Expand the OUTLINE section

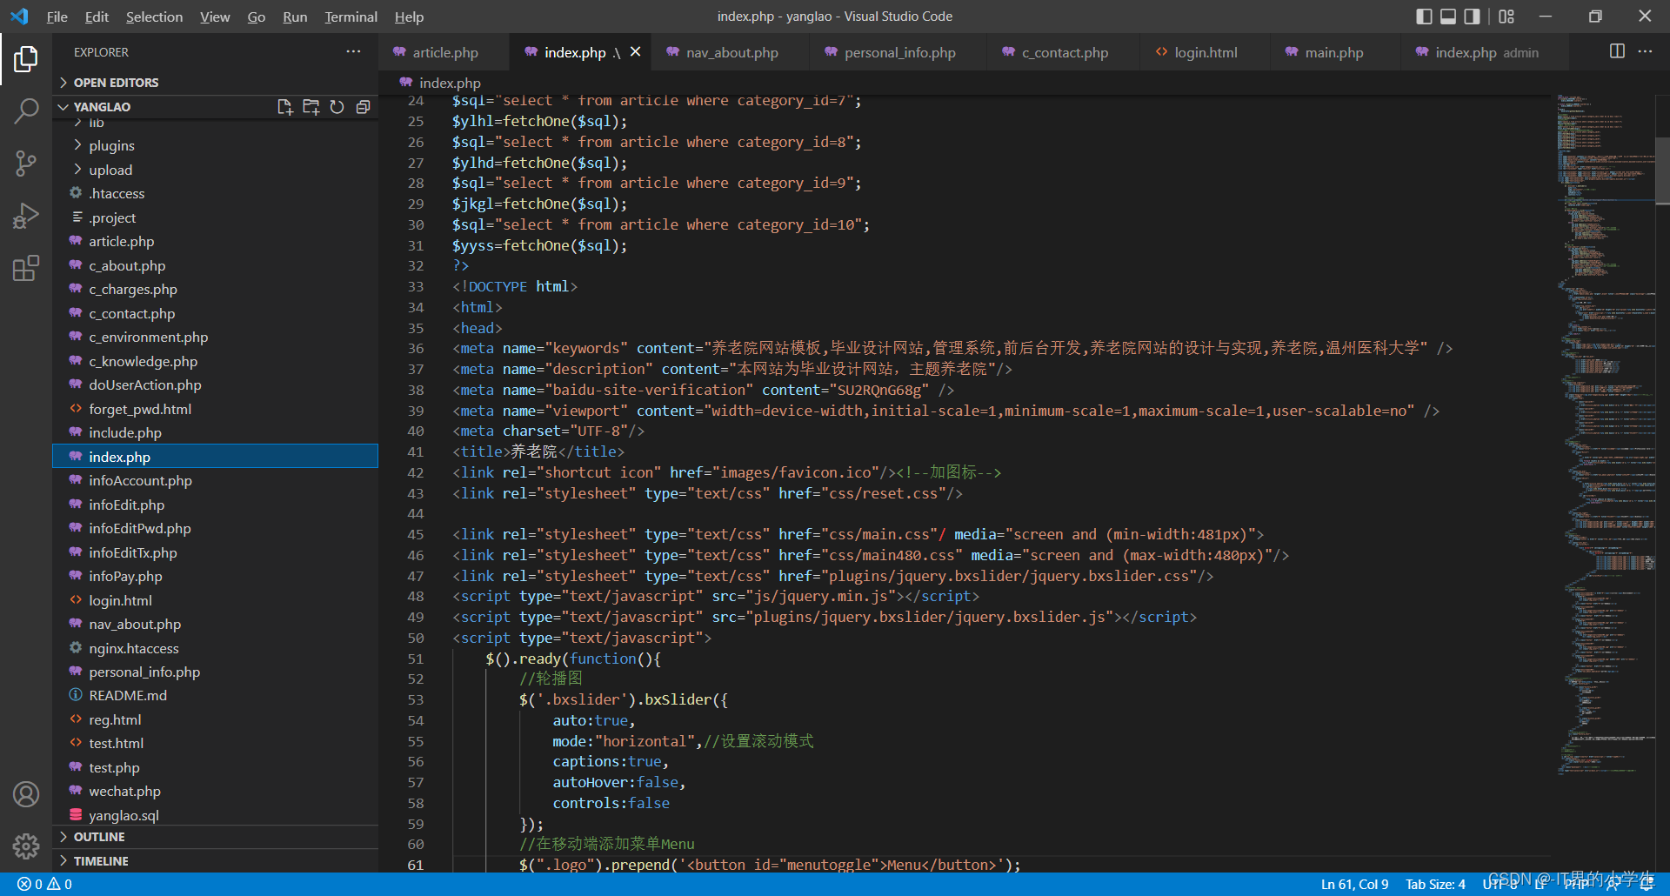click(215, 837)
